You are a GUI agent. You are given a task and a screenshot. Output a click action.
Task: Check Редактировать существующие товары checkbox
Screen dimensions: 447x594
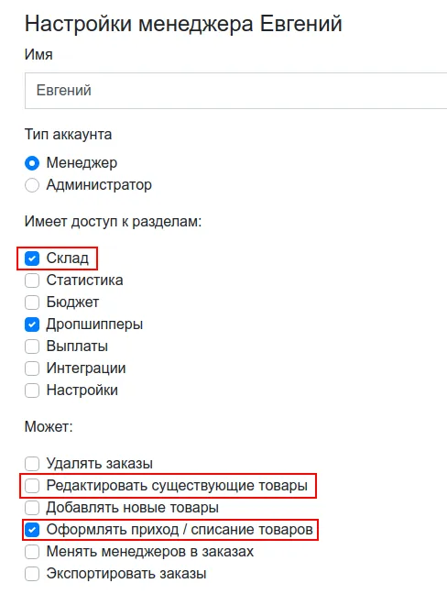coord(32,486)
